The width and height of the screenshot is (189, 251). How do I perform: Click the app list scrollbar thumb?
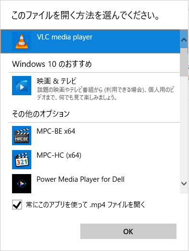[184, 62]
